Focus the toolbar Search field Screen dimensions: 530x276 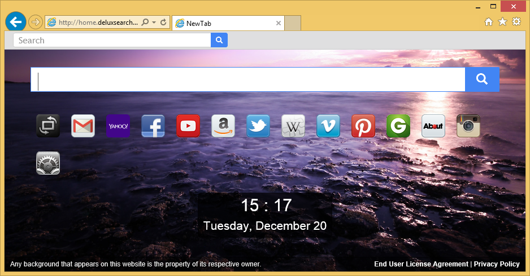coord(112,40)
